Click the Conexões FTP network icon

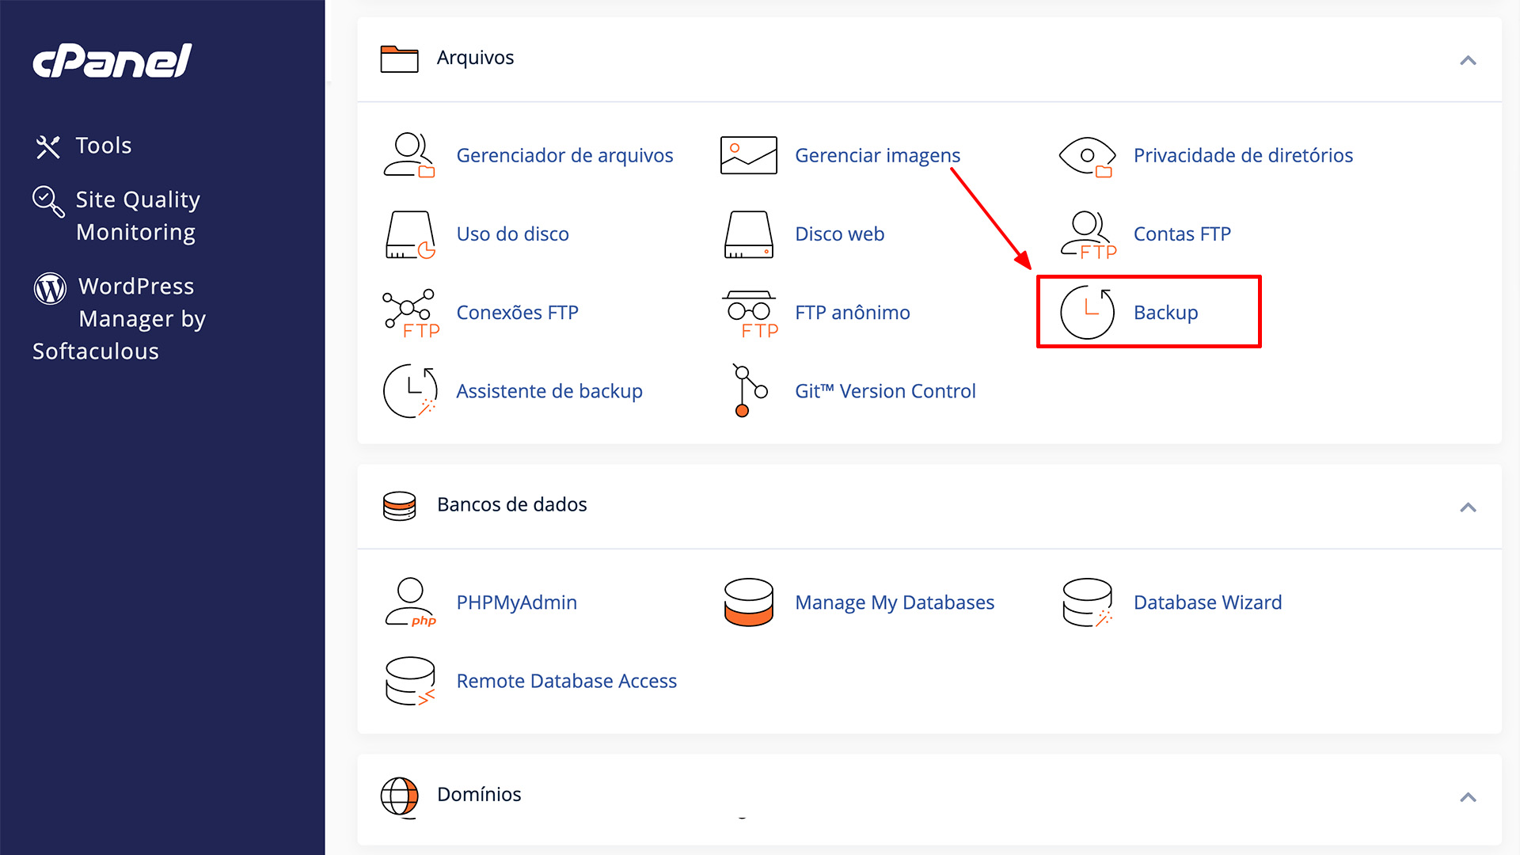[x=410, y=313]
